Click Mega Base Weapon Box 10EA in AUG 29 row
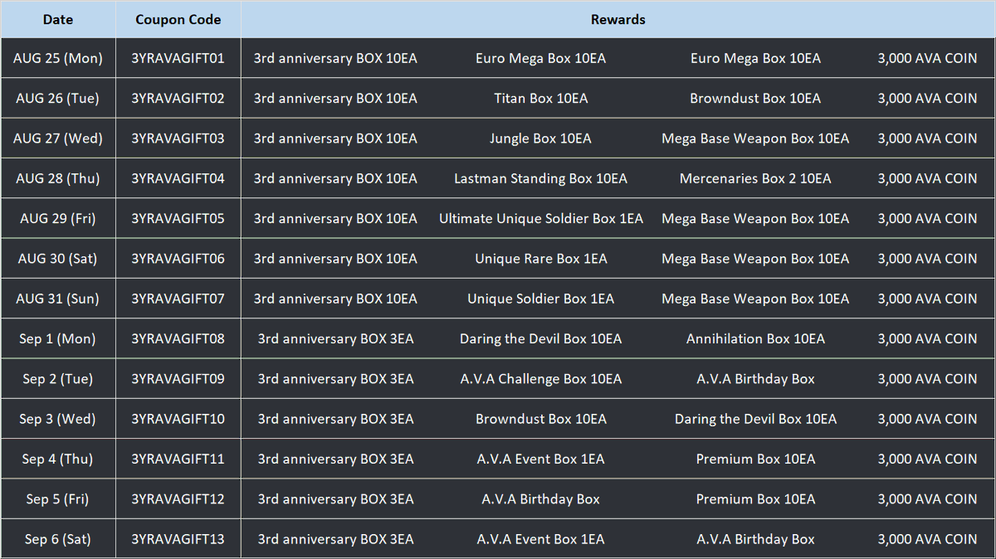The height and width of the screenshot is (559, 996). 755,218
